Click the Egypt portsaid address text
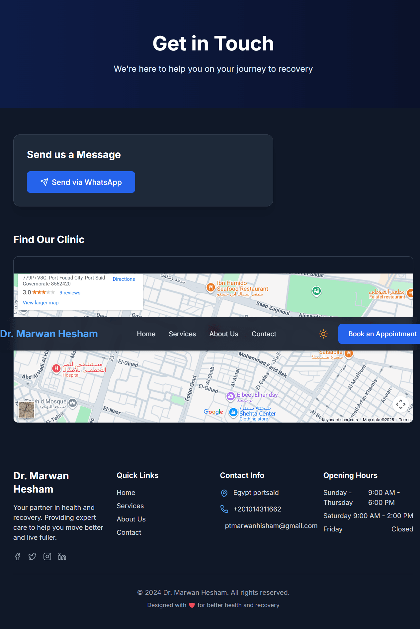This screenshot has width=420, height=629. (256, 493)
